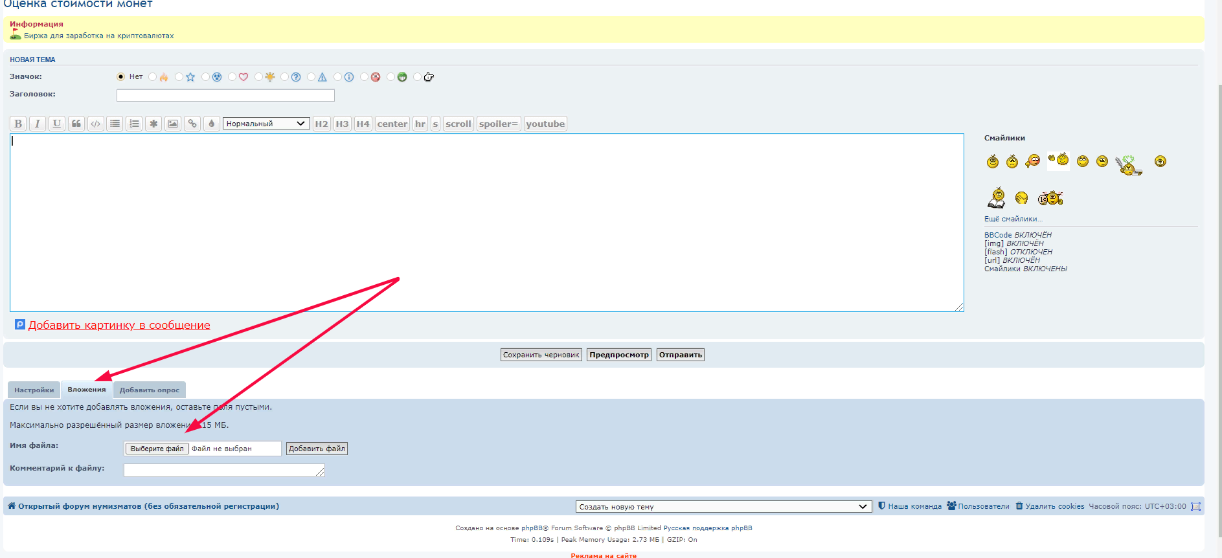The width and height of the screenshot is (1222, 558).
Task: Open 'Открытый форум нумизматов' forum link
Action: point(148,506)
